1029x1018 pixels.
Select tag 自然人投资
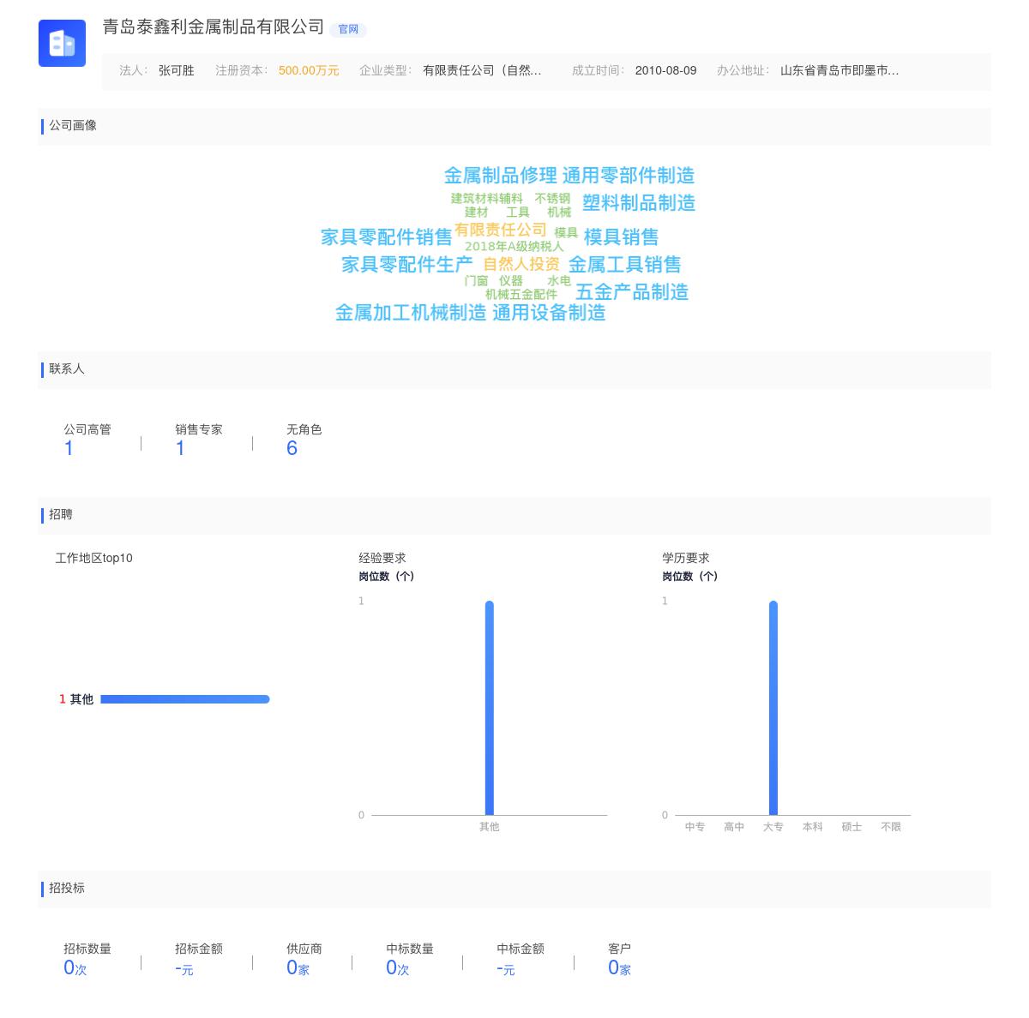(521, 264)
